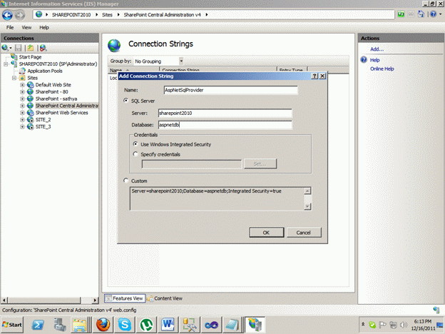Collapse the Sites tree node
The image size is (445, 334).
pos(14,78)
